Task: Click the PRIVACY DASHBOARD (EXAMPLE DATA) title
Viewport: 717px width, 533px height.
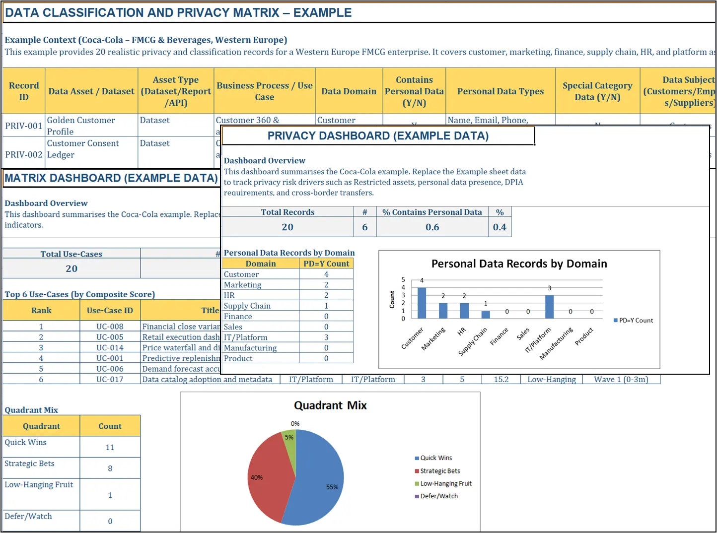Action: coord(378,135)
